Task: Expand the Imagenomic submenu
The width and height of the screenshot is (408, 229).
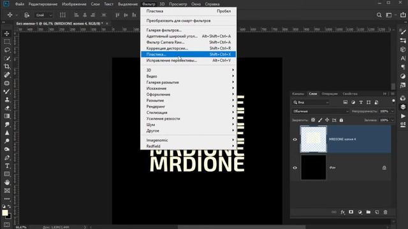Action: pos(189,140)
